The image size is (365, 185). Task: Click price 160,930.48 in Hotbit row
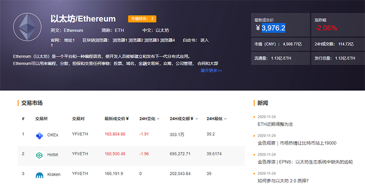(x=115, y=154)
